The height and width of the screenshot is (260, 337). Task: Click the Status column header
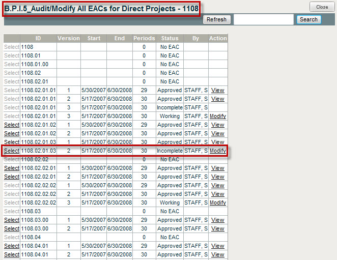[x=170, y=38]
